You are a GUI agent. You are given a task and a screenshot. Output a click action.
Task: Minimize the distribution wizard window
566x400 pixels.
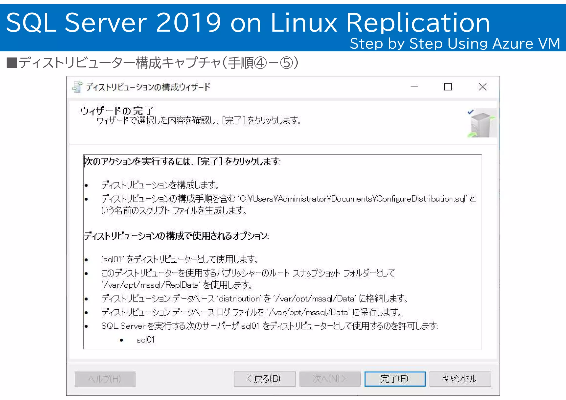point(414,87)
